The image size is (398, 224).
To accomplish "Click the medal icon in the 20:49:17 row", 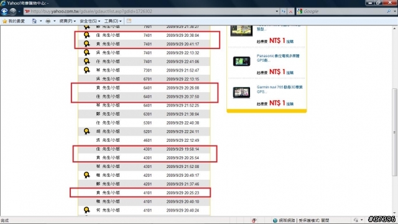I will click(86, 175).
